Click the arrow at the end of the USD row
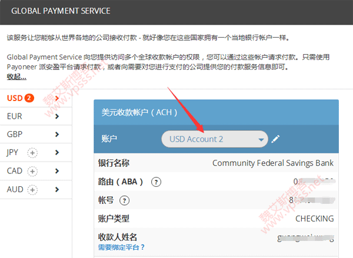This screenshot has width=353, height=258. click(56, 98)
